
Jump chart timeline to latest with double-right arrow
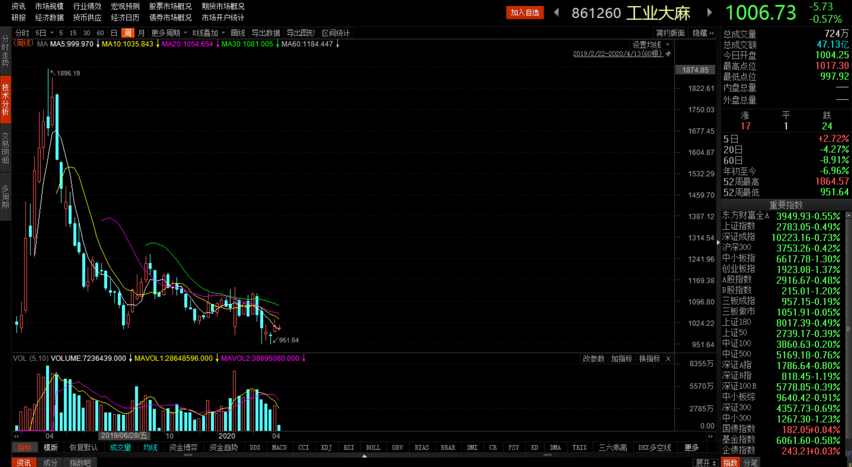click(710, 436)
